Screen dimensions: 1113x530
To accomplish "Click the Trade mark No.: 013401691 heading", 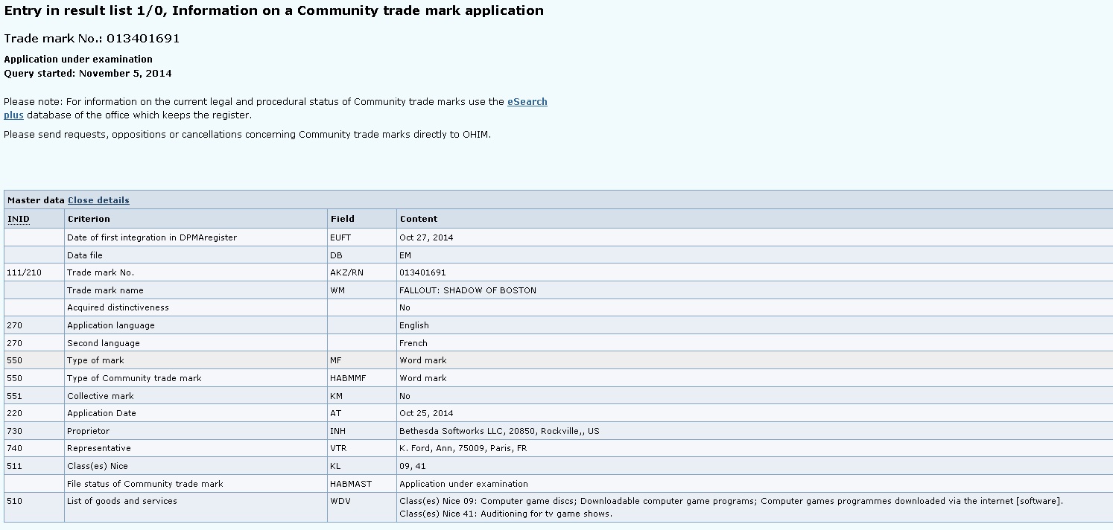I will [92, 38].
